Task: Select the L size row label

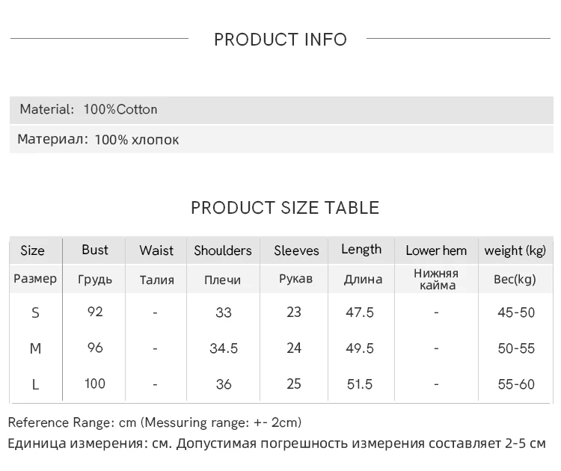Action: (x=35, y=384)
